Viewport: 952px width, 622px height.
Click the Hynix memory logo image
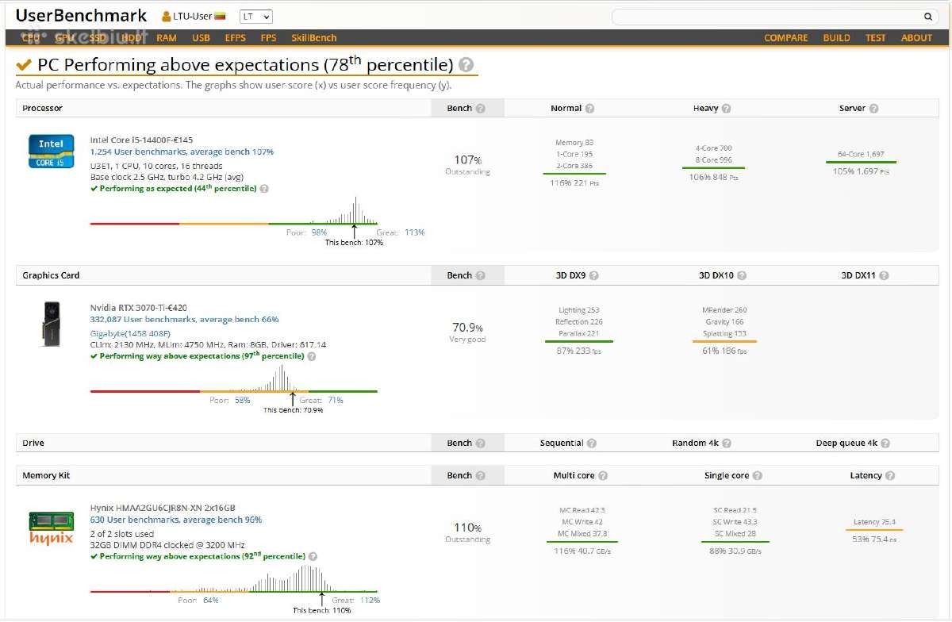pos(52,529)
